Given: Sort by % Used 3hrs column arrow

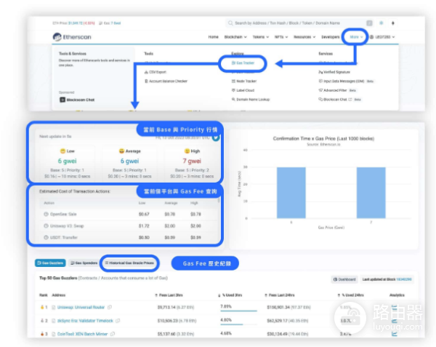Looking at the screenshot, I should pyautogui.click(x=219, y=295).
